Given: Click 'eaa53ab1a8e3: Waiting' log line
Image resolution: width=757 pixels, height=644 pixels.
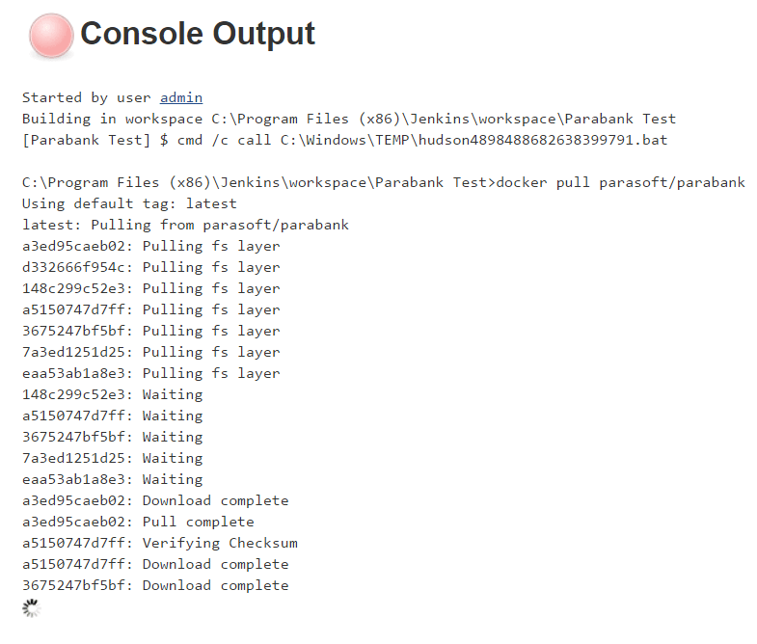Looking at the screenshot, I should [113, 480].
